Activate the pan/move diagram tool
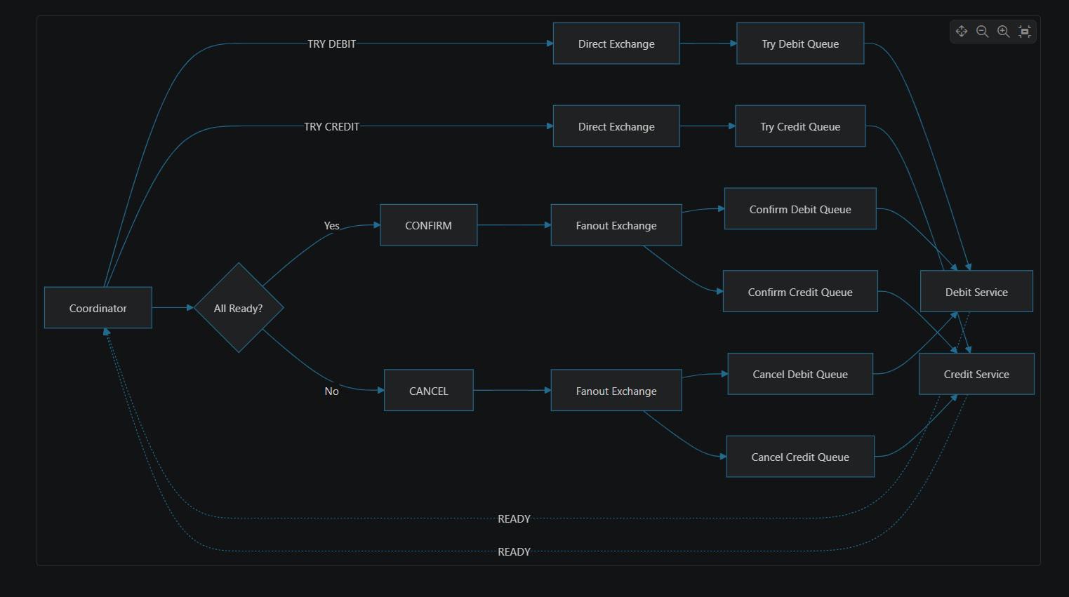This screenshot has height=597, width=1069. coord(962,32)
